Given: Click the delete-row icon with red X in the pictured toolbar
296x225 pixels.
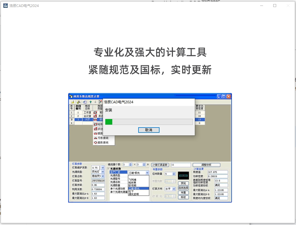Looking at the screenshot, I should coord(100,102).
